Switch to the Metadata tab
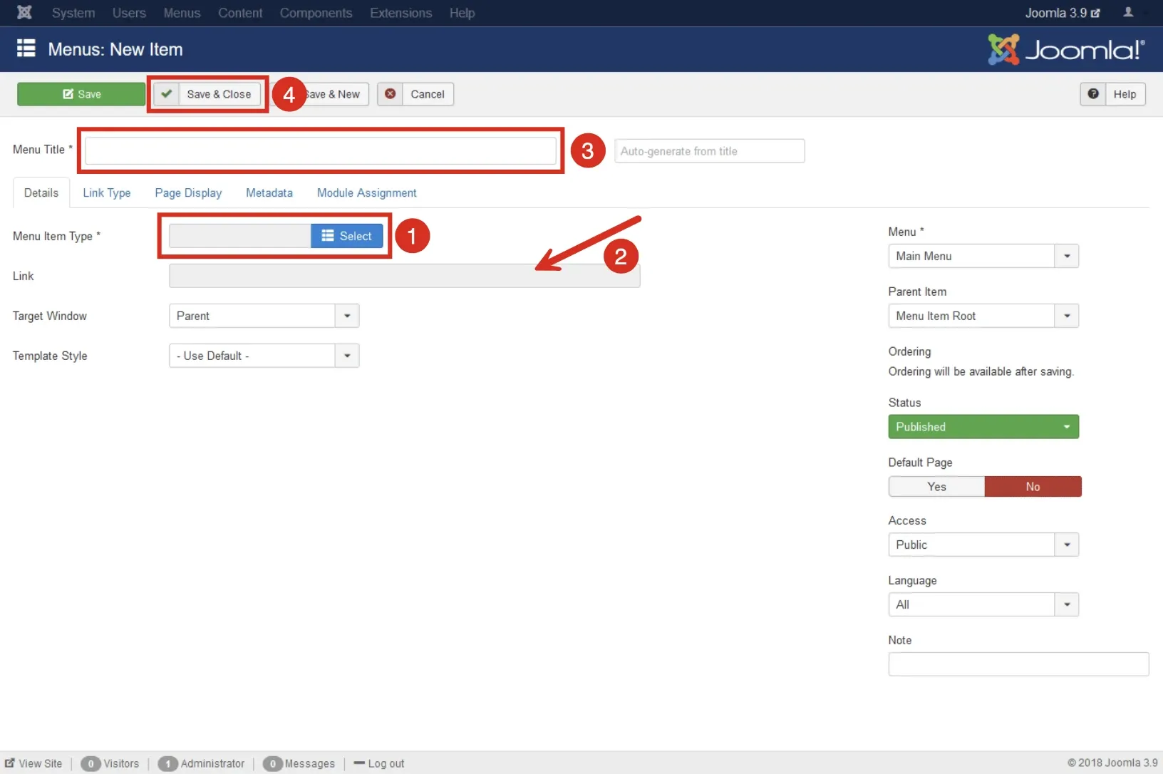1163x774 pixels. coord(269,193)
